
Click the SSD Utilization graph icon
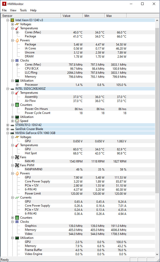point(17,117)
